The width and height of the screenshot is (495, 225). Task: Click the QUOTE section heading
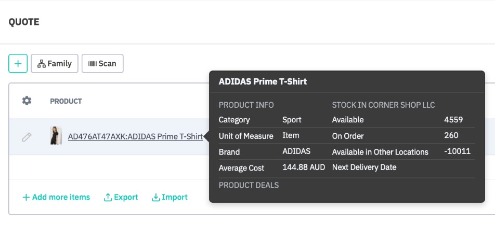[x=24, y=22]
